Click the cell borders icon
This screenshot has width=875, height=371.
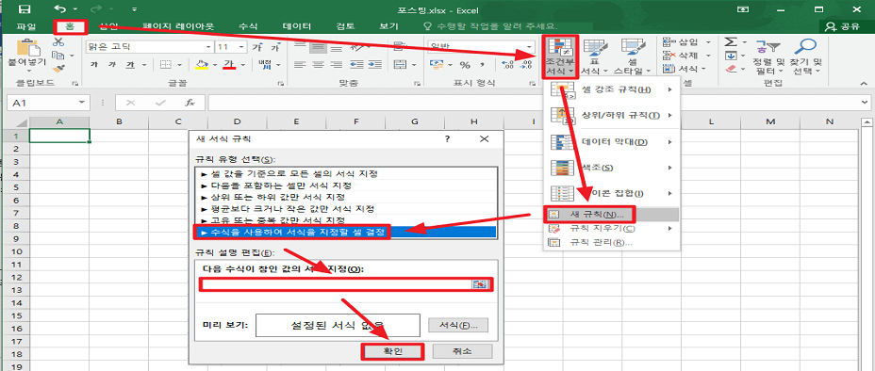165,65
